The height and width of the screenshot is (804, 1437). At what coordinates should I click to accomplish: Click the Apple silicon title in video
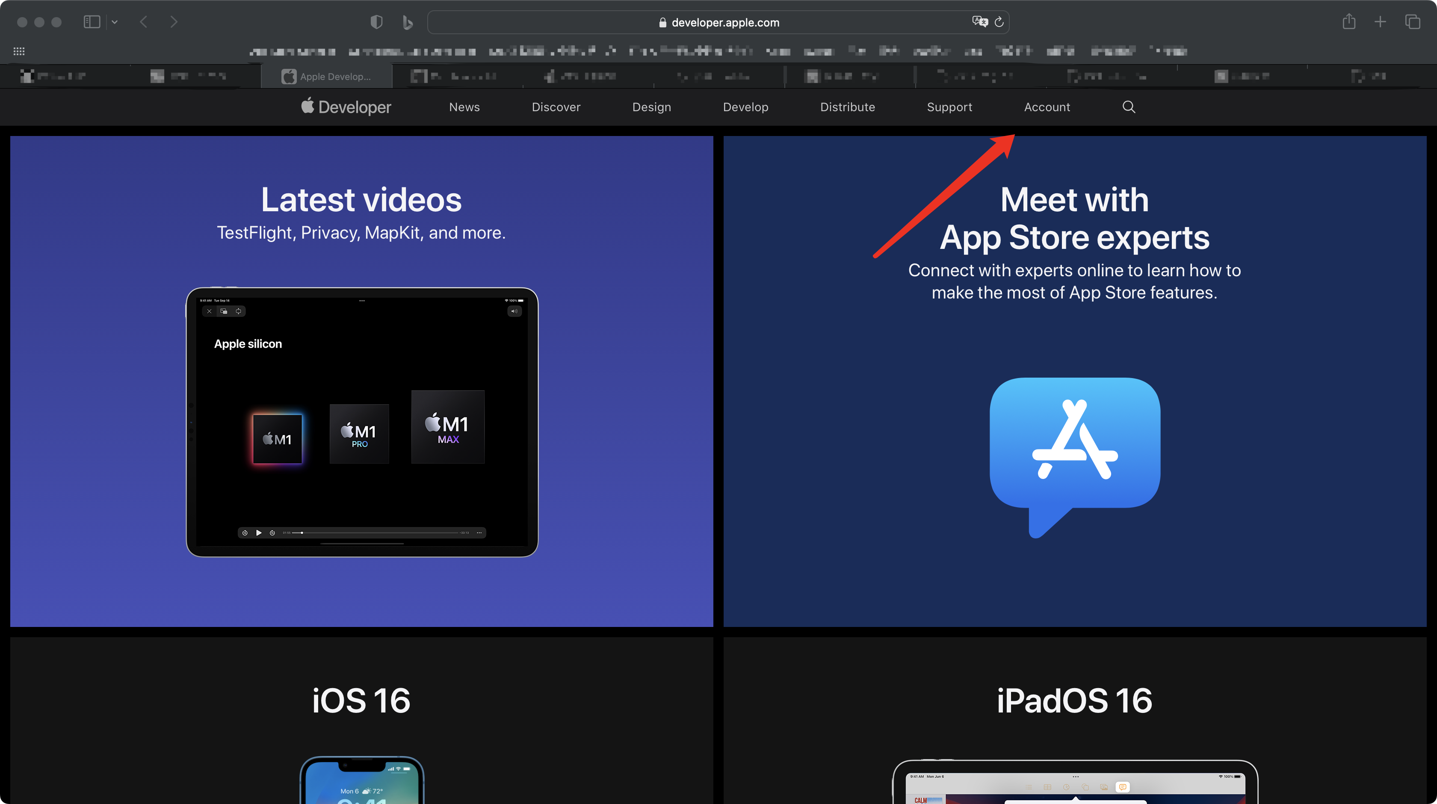pyautogui.click(x=248, y=344)
